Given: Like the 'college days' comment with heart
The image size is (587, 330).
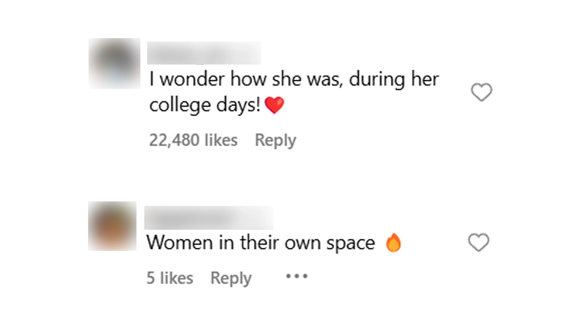Looking at the screenshot, I should coord(481,92).
